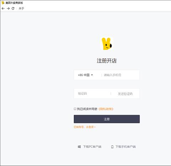Click the phone icon beside 下载手机客户端
Image resolution: width=171 pixels, height=166 pixels.
tap(112, 147)
